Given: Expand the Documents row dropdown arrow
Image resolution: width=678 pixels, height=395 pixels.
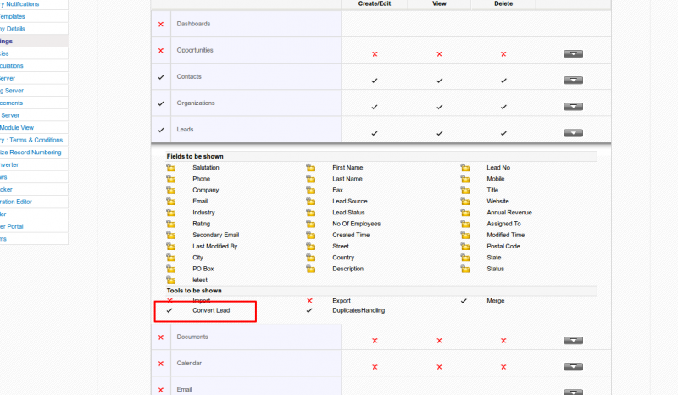Looking at the screenshot, I should click(573, 341).
